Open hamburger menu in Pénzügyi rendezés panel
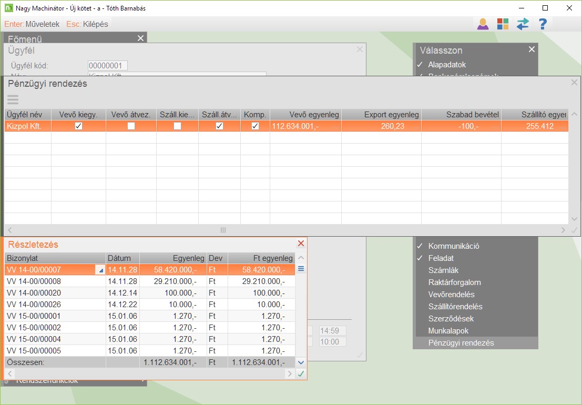The image size is (582, 405). [13, 99]
